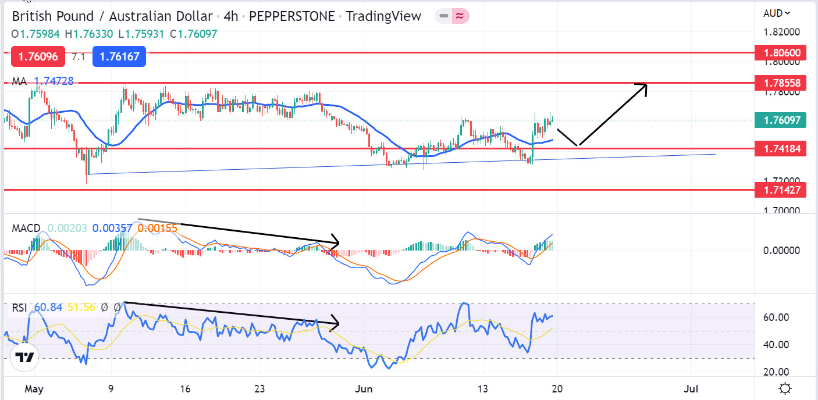818x400 pixels.
Task: Click the grey dash market status icon
Action: 444,16
